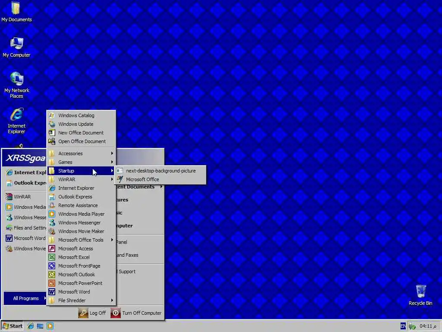Click the Microsoft FrontPage icon
Screen dimensions: 442x332
click(52, 266)
